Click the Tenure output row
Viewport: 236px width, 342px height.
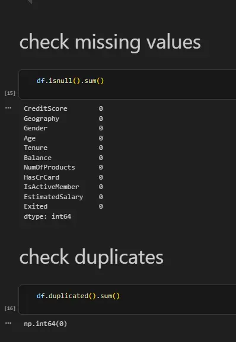tap(63, 148)
